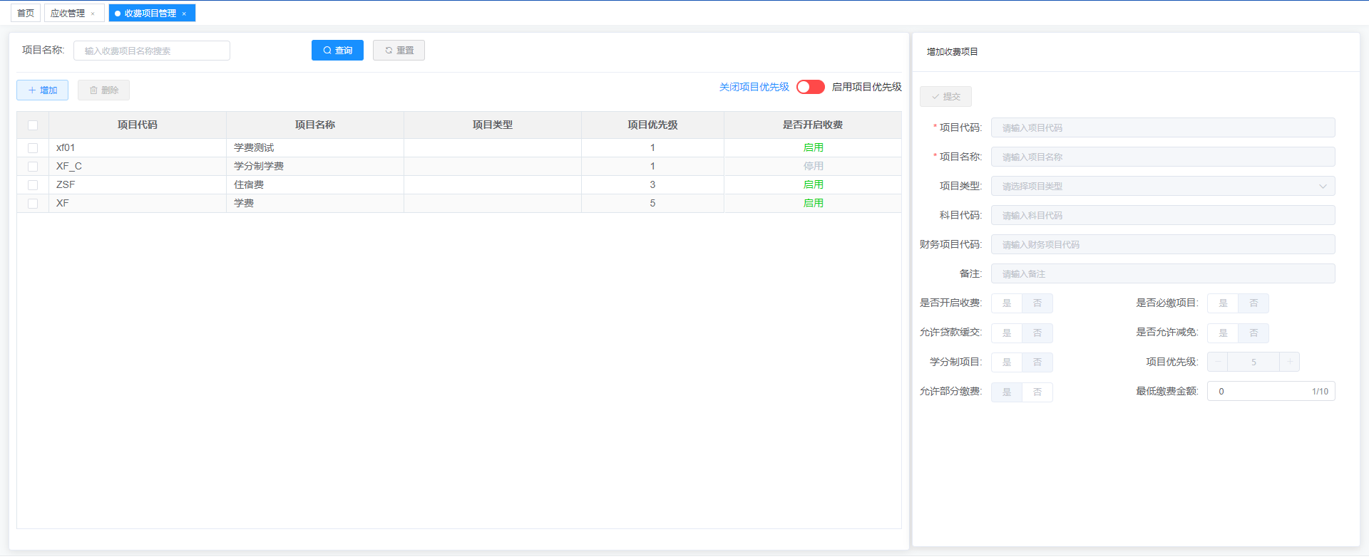Click the 启用 status in ZSF row
This screenshot has height=559, width=1369.
click(814, 184)
